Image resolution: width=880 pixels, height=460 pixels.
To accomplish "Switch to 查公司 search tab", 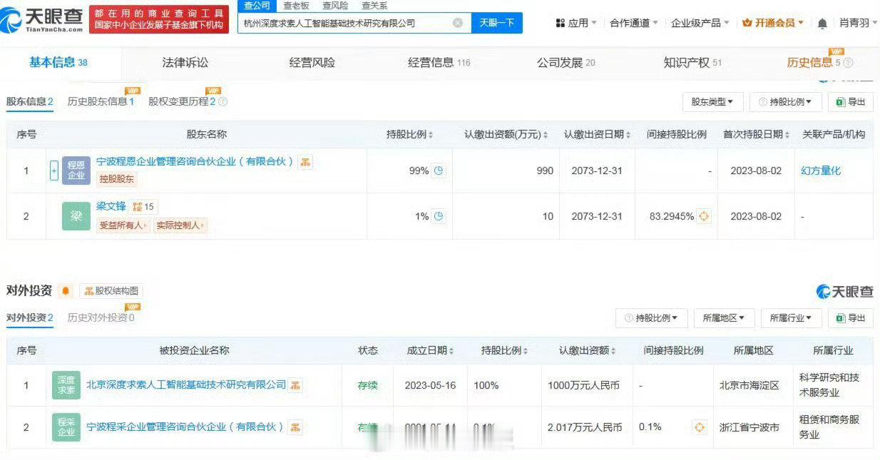I will click(x=257, y=6).
